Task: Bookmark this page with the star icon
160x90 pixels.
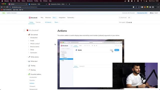Action: (139, 7)
